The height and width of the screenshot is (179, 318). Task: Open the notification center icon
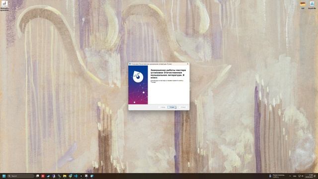(315, 176)
